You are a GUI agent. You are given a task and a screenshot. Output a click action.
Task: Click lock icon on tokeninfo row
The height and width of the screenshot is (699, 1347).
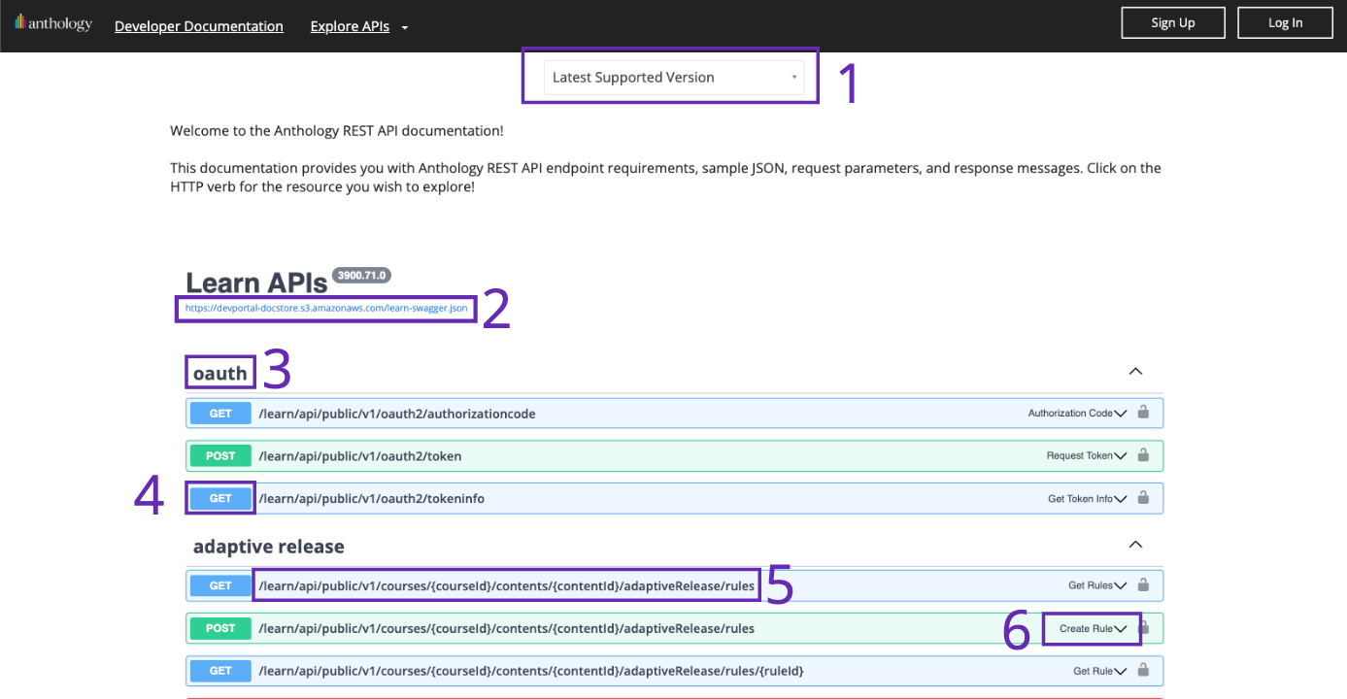pos(1143,498)
